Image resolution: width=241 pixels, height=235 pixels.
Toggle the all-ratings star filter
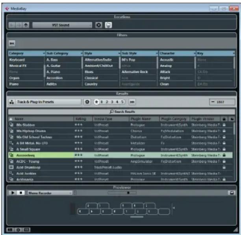pos(96,102)
